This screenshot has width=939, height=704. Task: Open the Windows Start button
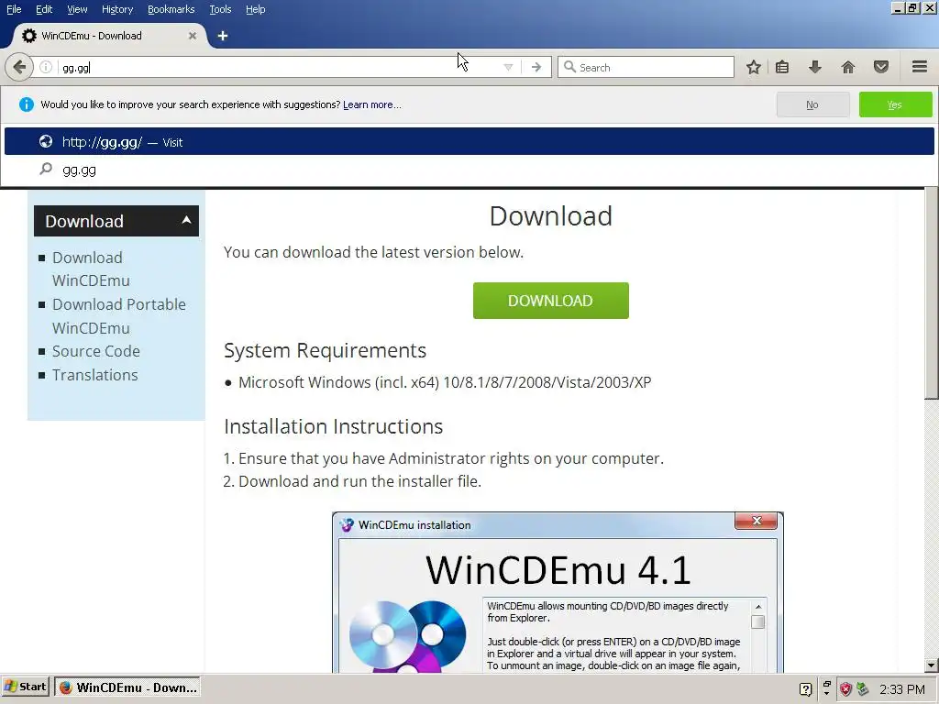[x=26, y=687]
